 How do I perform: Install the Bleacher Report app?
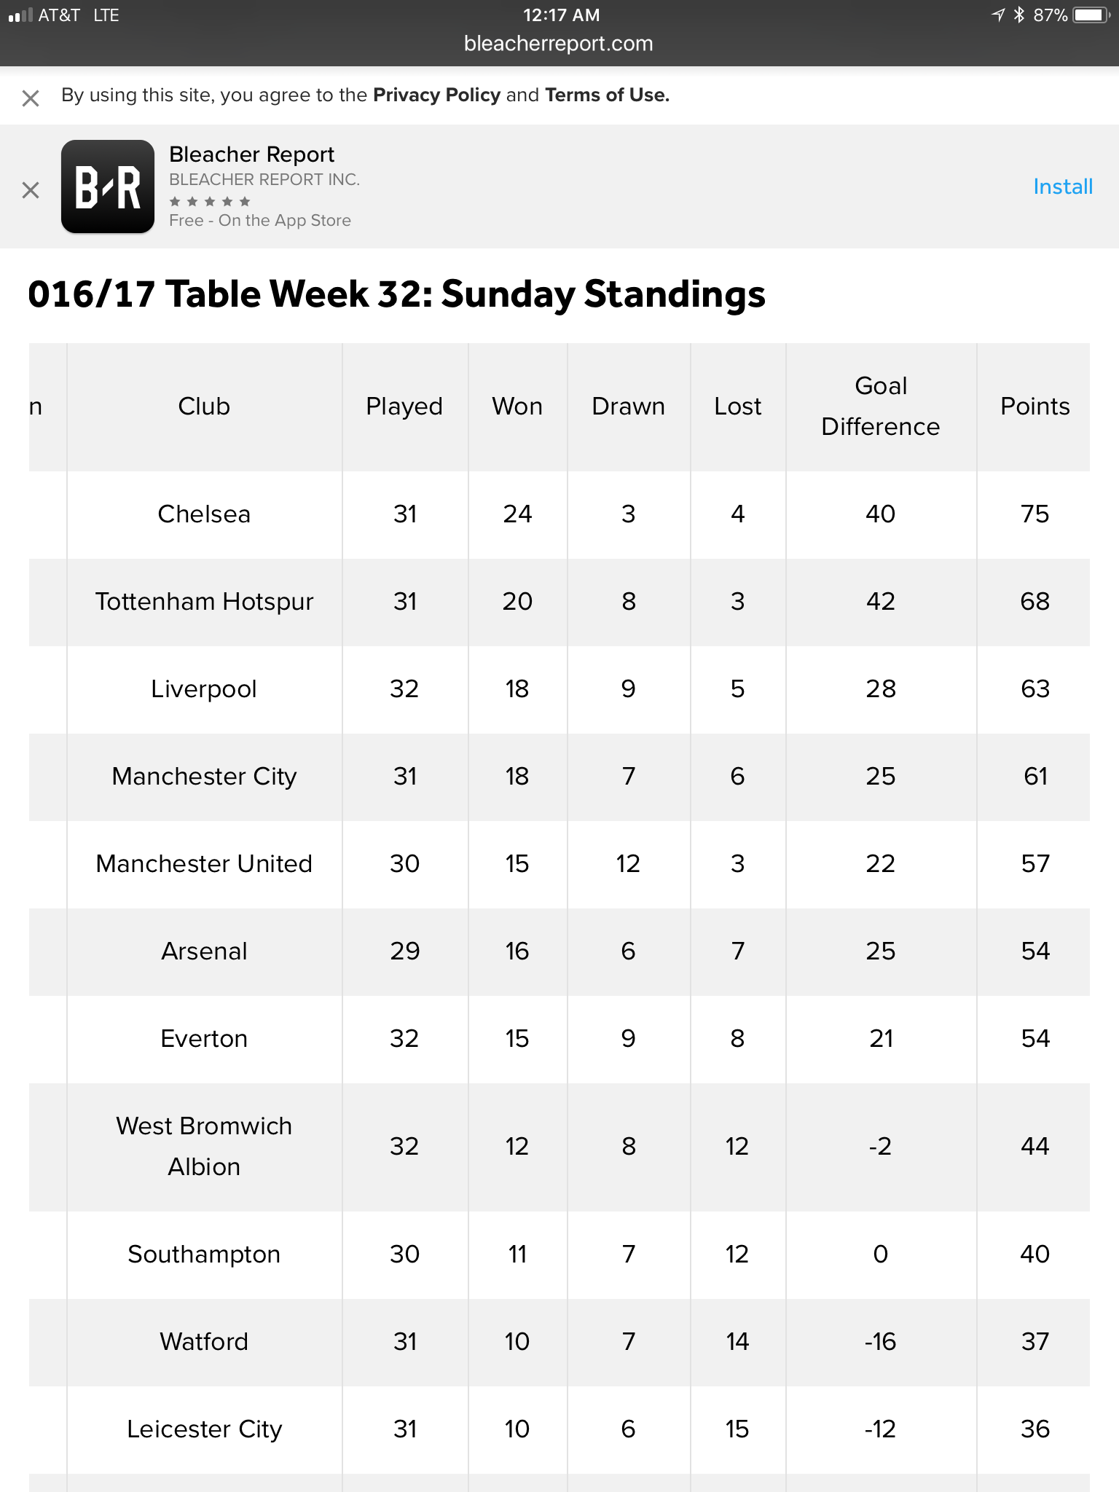click(1062, 186)
